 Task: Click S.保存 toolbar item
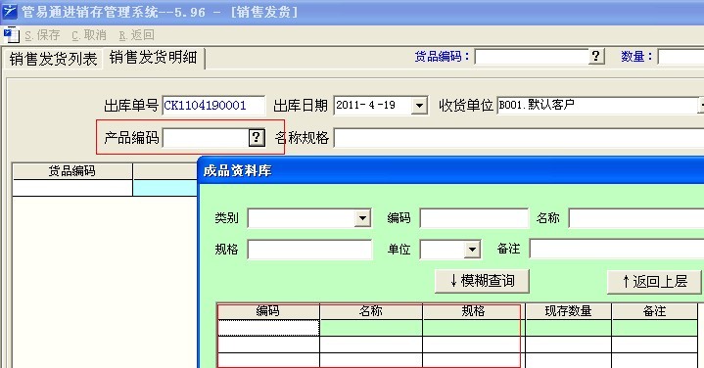tap(42, 35)
